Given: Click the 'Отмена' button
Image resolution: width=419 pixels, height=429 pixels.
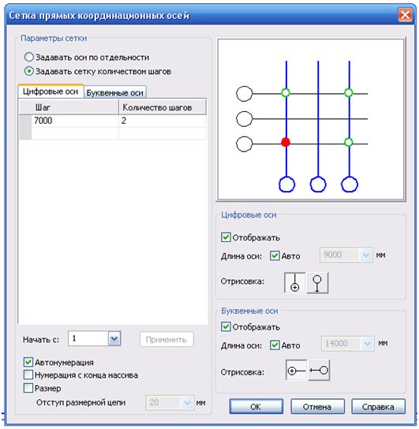Looking at the screenshot, I should [x=317, y=407].
